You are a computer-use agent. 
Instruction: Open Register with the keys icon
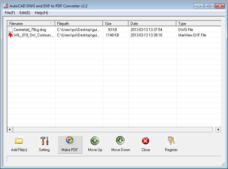171,141
